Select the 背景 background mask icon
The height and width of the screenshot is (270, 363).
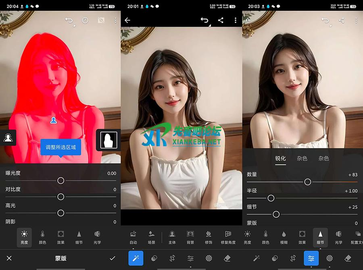[190, 237]
